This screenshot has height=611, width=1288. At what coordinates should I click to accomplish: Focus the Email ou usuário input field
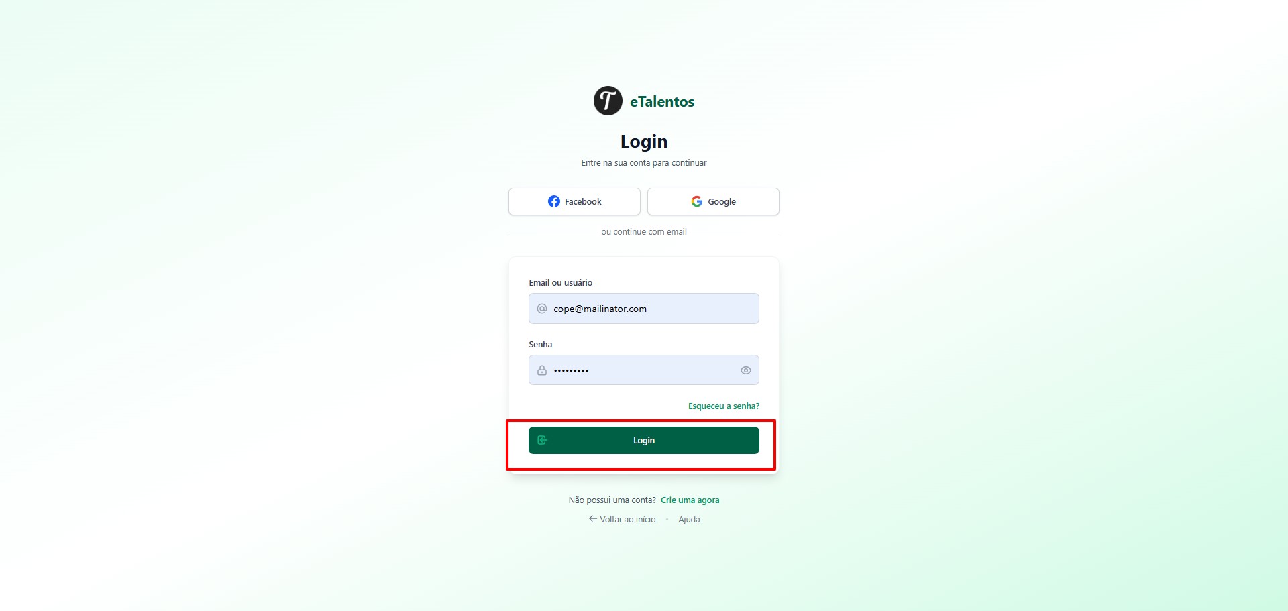pos(644,309)
